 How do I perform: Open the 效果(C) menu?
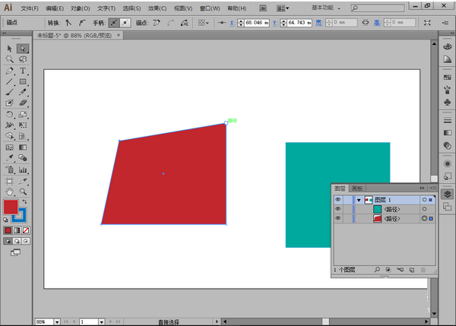pyautogui.click(x=158, y=8)
